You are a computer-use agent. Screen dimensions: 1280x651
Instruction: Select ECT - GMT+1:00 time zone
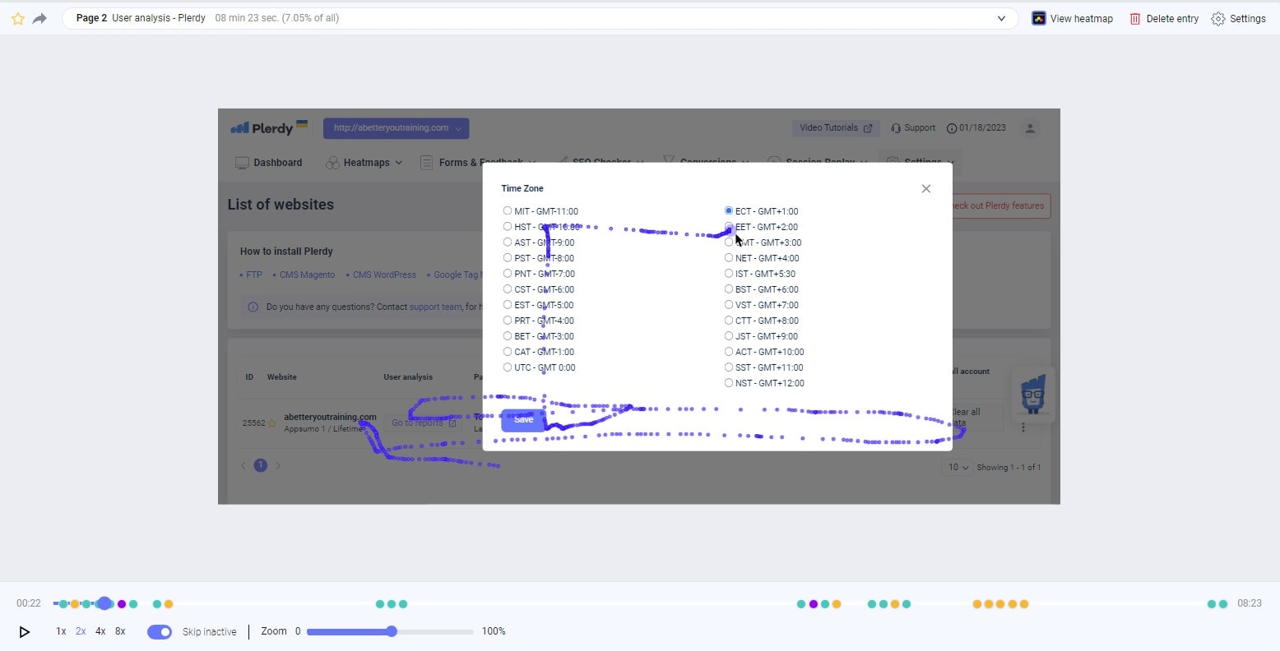(729, 210)
